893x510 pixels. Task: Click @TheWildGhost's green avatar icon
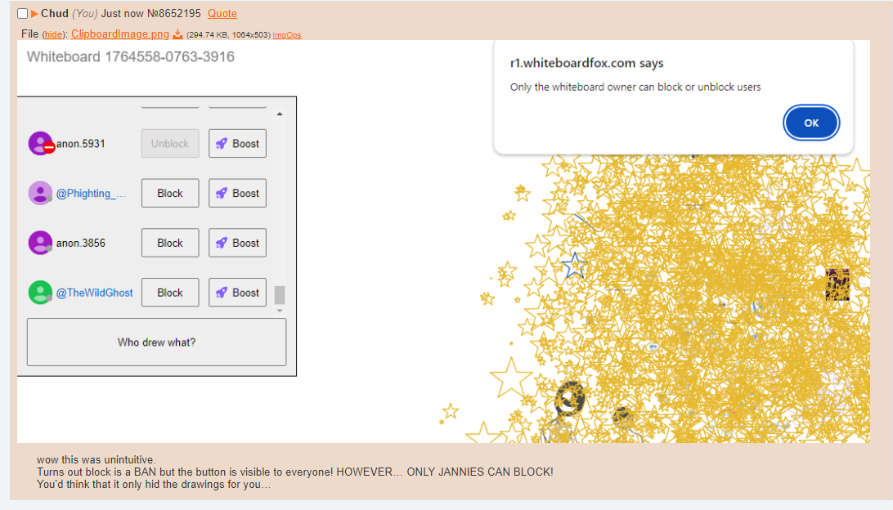click(41, 293)
